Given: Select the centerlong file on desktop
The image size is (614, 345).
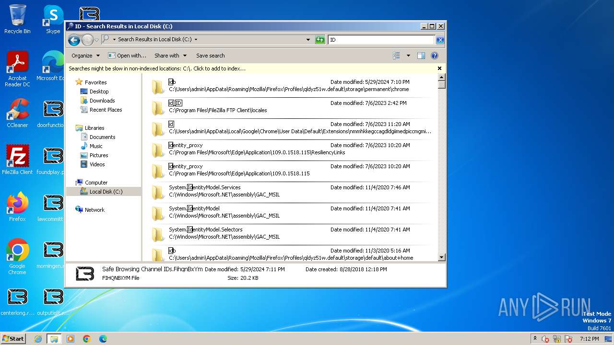Looking at the screenshot, I should click(17, 301).
